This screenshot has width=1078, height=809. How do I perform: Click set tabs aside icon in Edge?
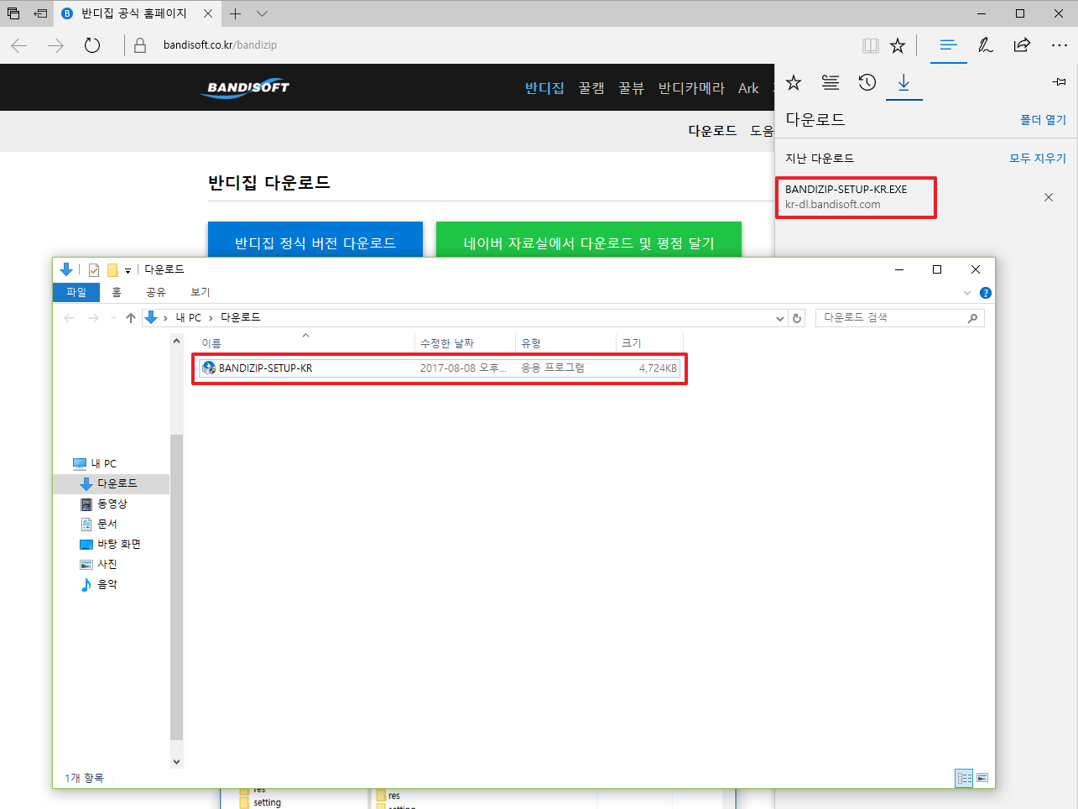coord(40,13)
